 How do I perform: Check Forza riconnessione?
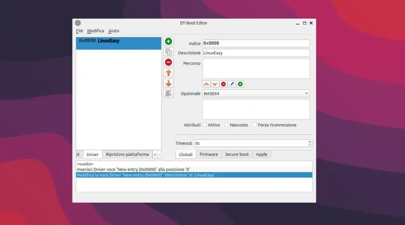tap(254, 125)
